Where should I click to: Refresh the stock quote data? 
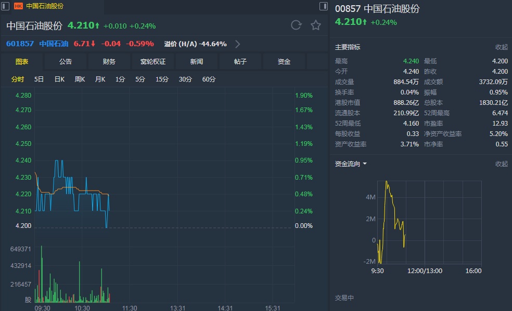[x=296, y=25]
